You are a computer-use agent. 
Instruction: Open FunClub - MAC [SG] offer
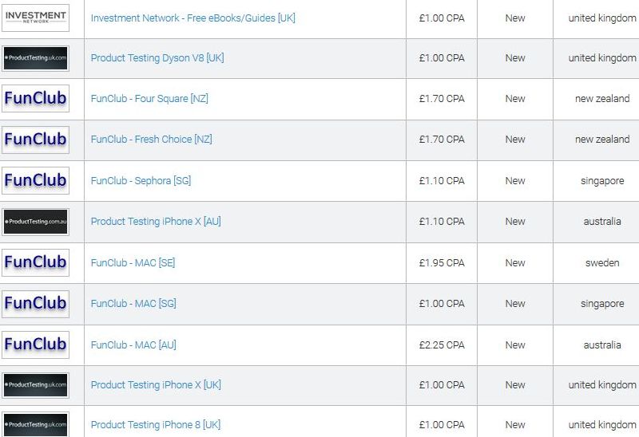point(133,304)
